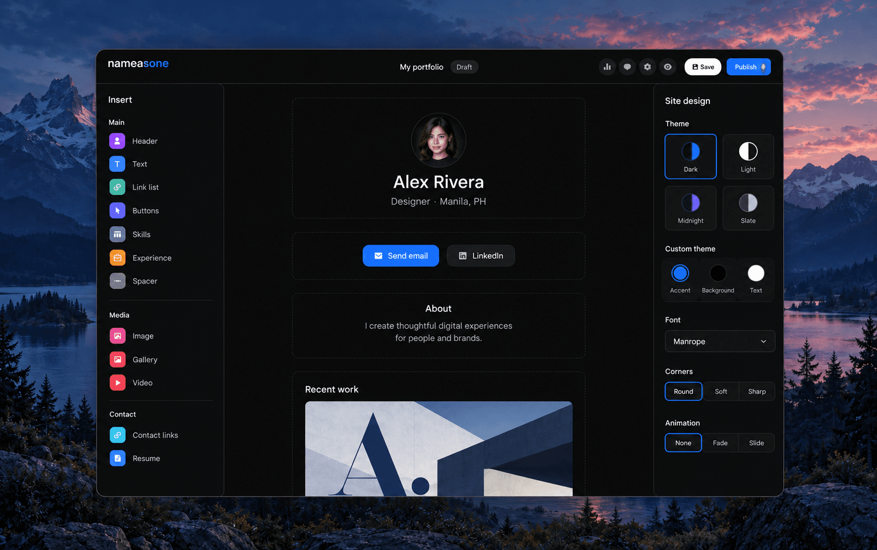Click the Alex Rivera profile photo
This screenshot has width=877, height=550.
click(438, 140)
